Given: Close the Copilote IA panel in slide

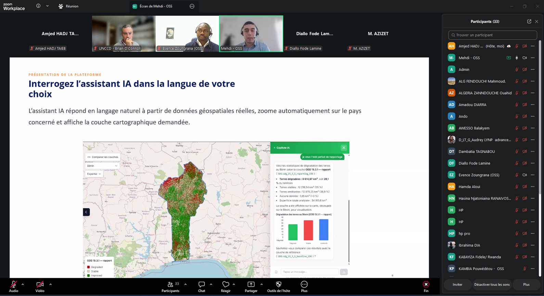Looking at the screenshot, I should pyautogui.click(x=344, y=148).
